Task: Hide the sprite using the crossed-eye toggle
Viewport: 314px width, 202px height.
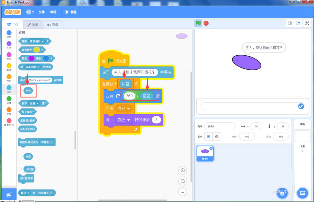Action: tap(216, 136)
